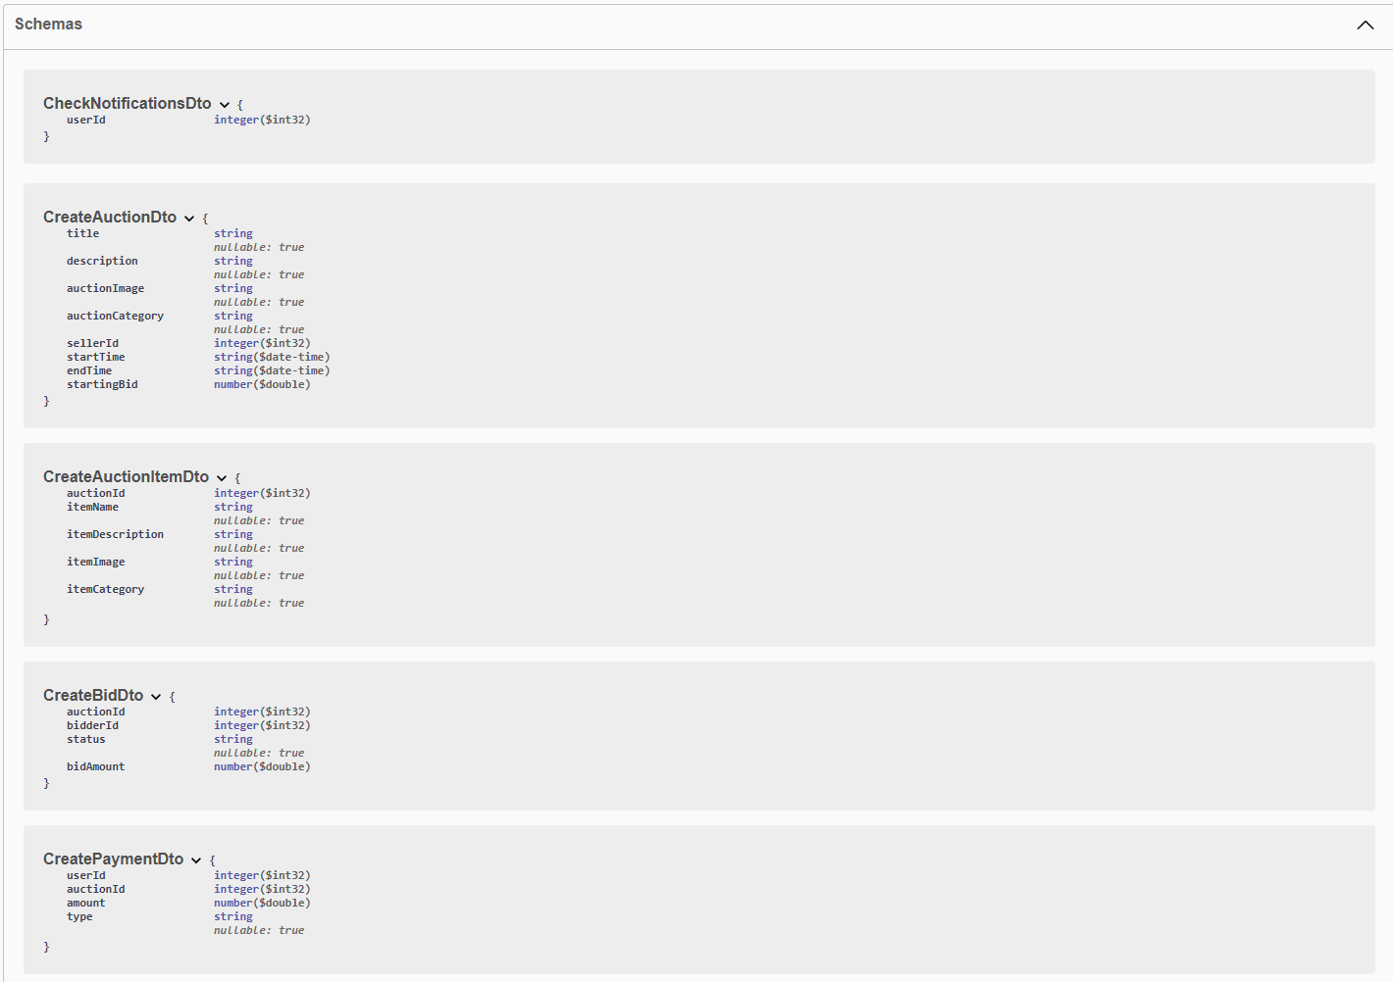
Task: Select the 'bidAmount' property name
Action: point(96,766)
